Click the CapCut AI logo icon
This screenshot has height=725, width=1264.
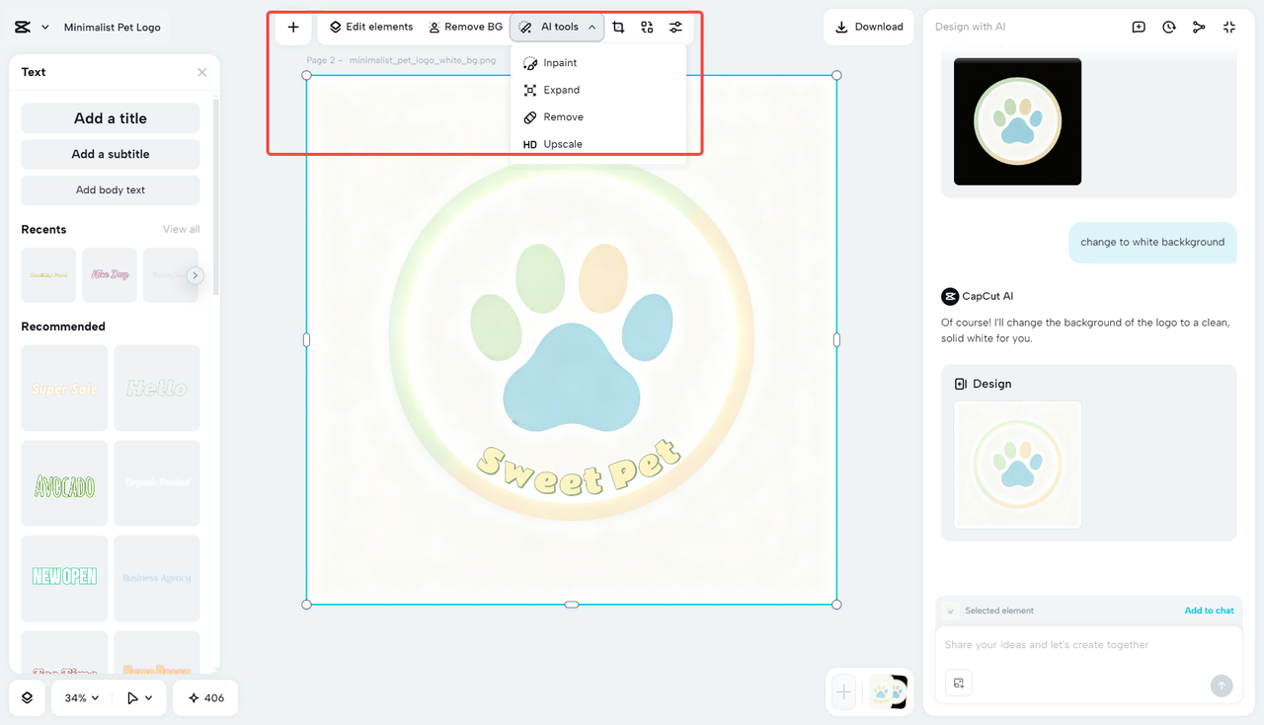949,295
